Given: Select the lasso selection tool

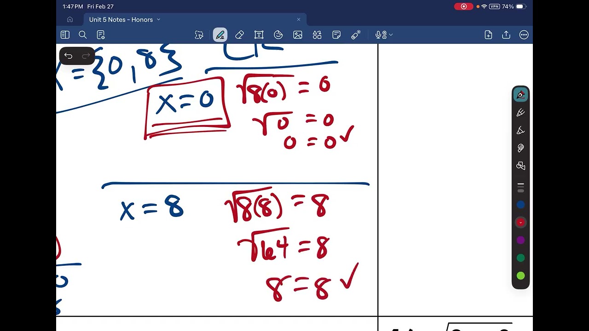Looking at the screenshot, I should pos(199,35).
